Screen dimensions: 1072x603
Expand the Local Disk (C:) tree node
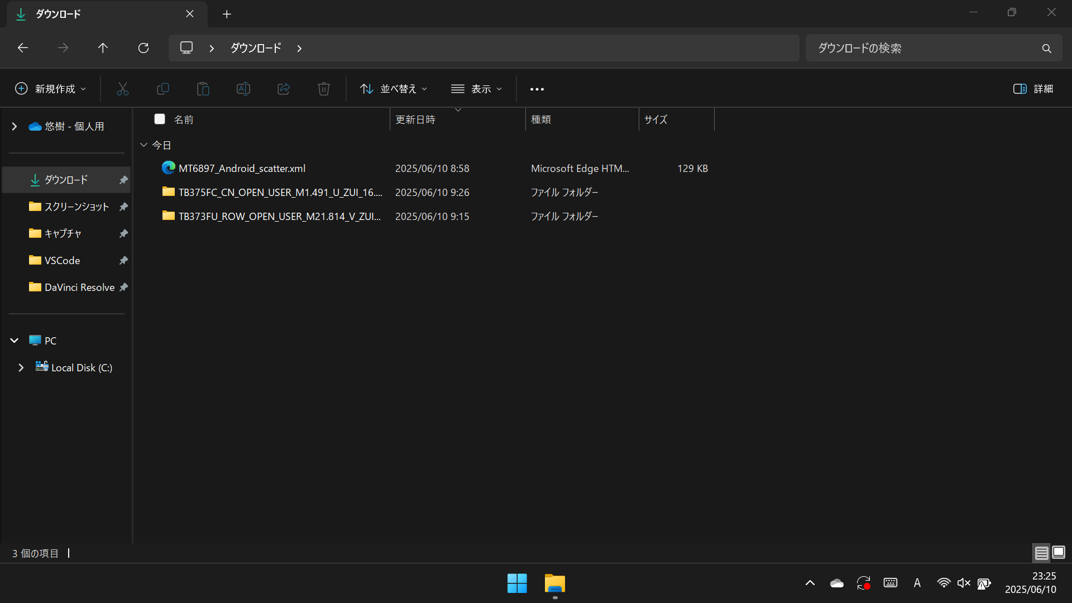(21, 368)
